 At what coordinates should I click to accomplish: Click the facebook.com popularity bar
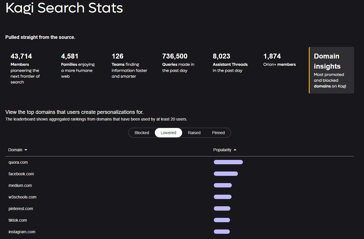coord(226,174)
